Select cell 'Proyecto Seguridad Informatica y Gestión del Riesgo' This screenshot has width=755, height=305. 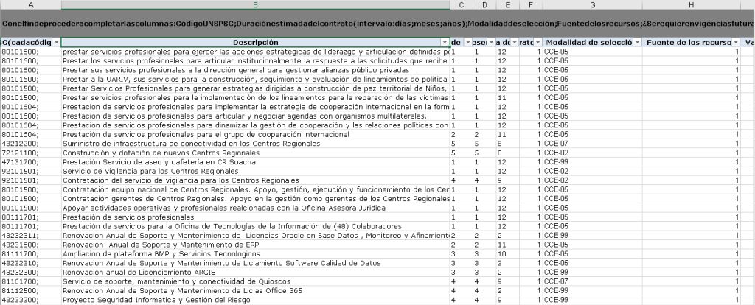pos(256,300)
